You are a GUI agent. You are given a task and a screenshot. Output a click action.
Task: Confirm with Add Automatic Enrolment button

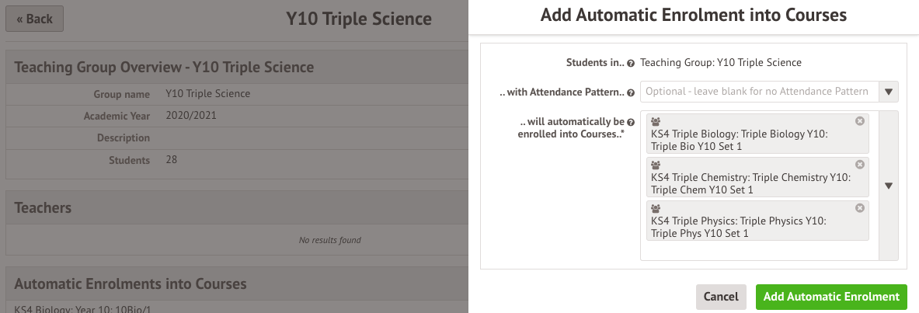click(831, 297)
